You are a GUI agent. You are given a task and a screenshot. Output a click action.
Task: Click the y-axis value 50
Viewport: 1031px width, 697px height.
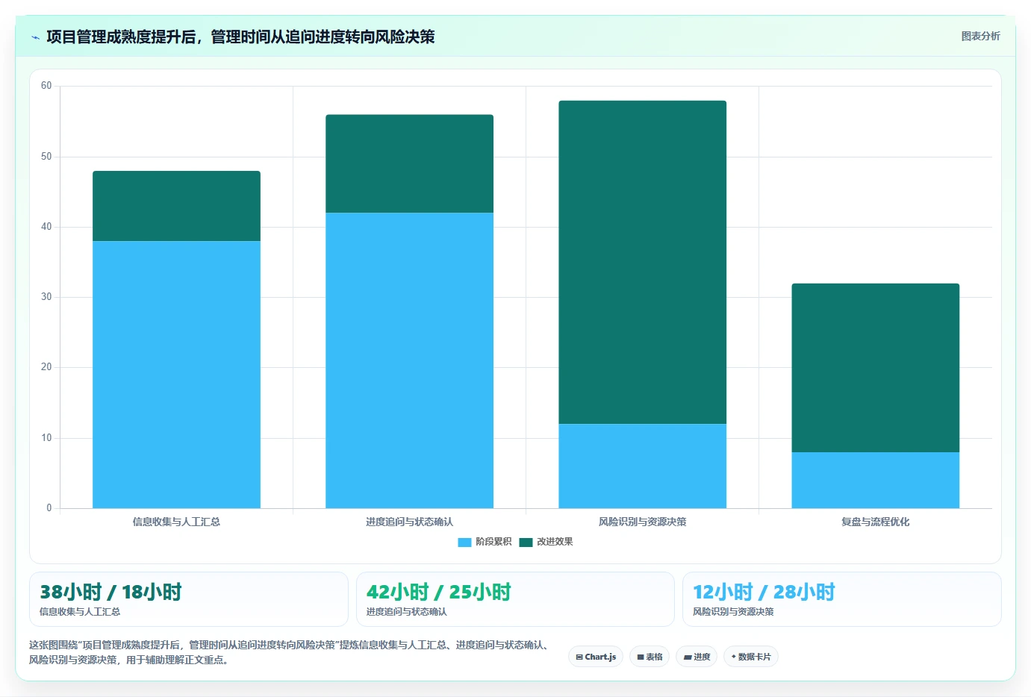point(46,157)
